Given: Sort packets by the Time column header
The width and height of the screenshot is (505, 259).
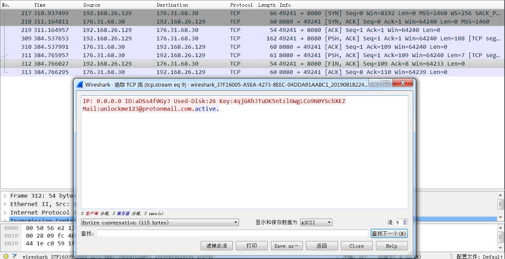Looking at the screenshot, I should [x=57, y=5].
